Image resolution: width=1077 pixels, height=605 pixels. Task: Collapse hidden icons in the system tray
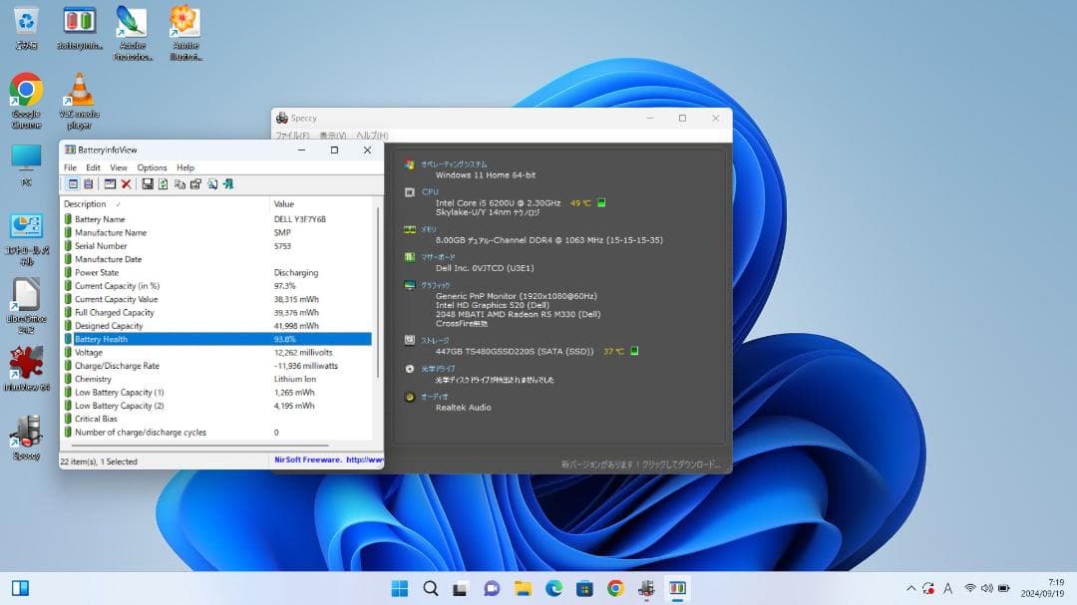[x=911, y=588]
